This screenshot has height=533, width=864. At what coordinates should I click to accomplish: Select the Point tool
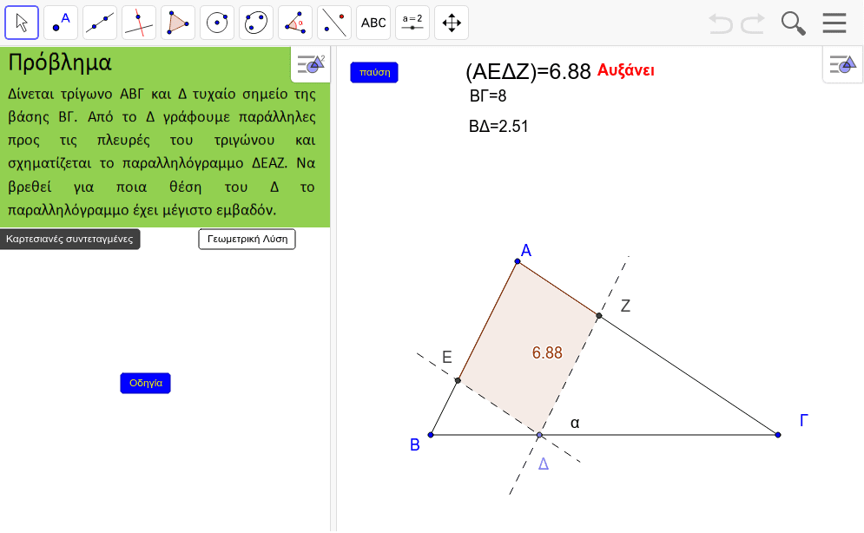coord(61,23)
